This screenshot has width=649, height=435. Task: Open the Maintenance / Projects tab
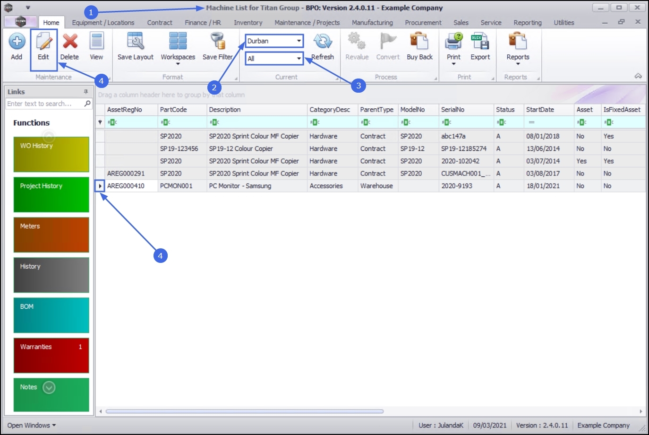307,22
